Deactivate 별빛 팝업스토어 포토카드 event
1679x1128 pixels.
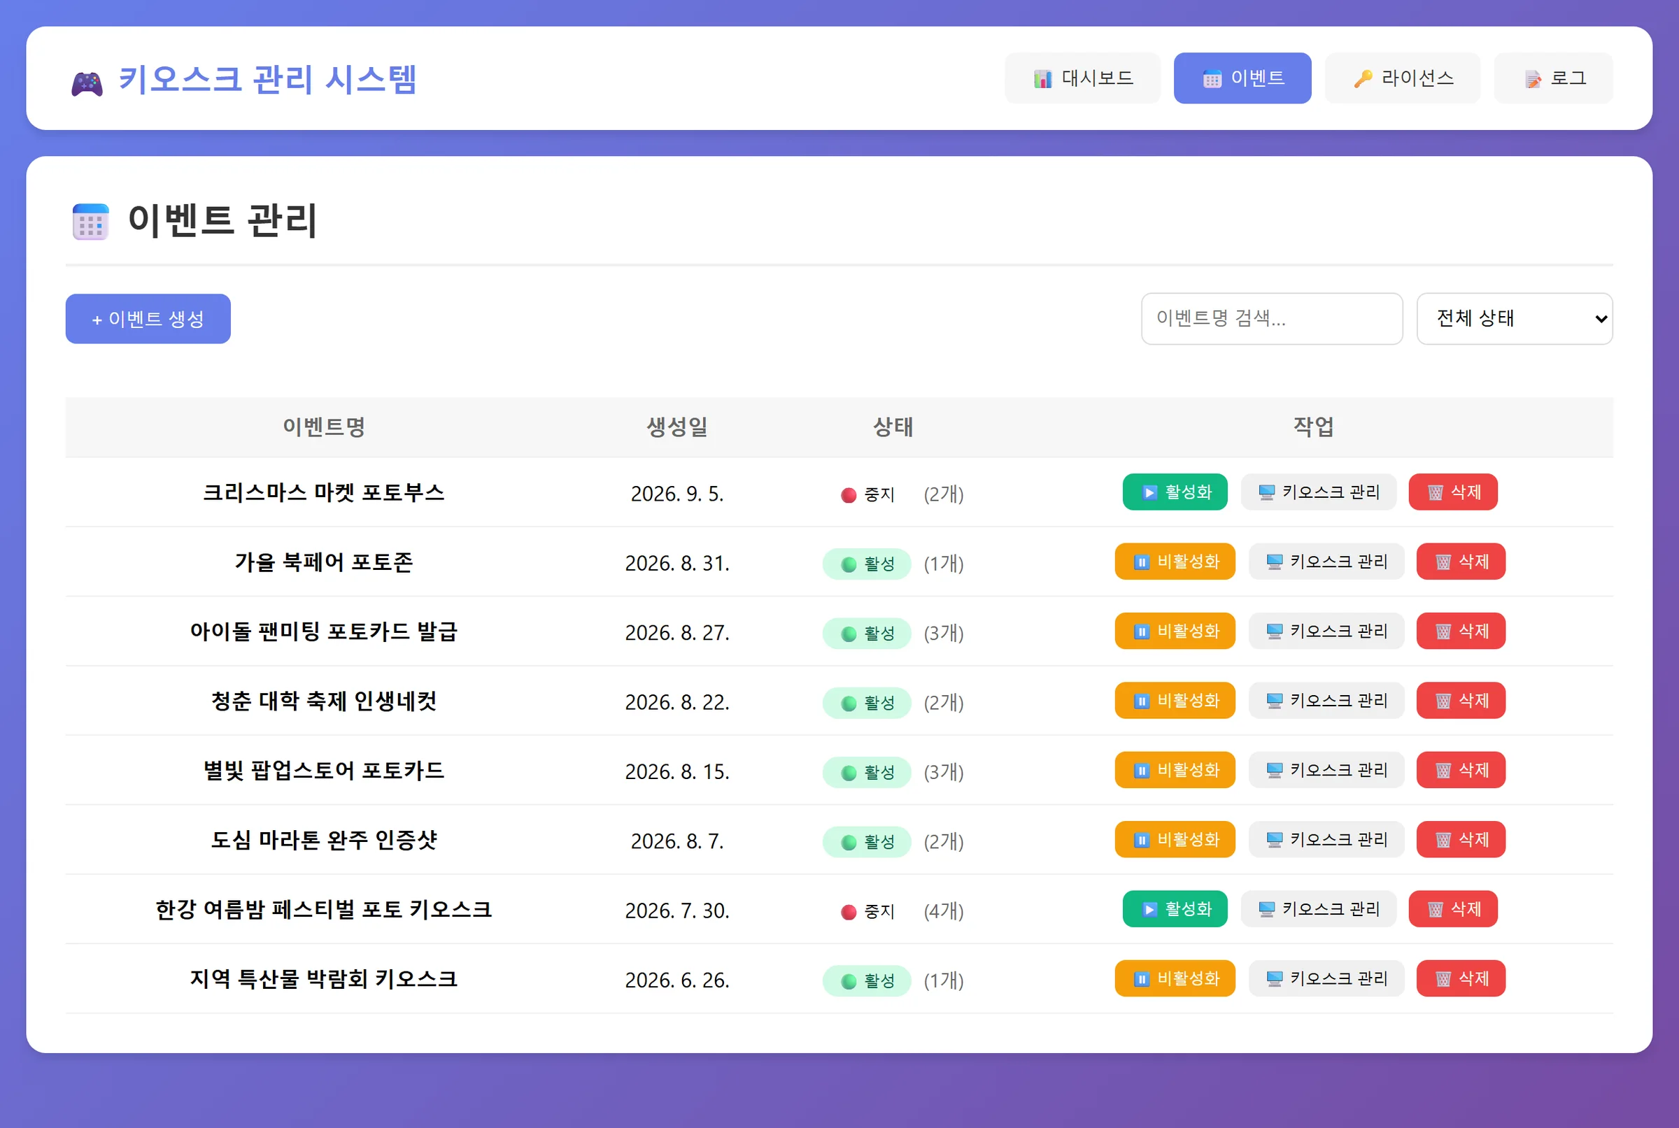pyautogui.click(x=1175, y=771)
